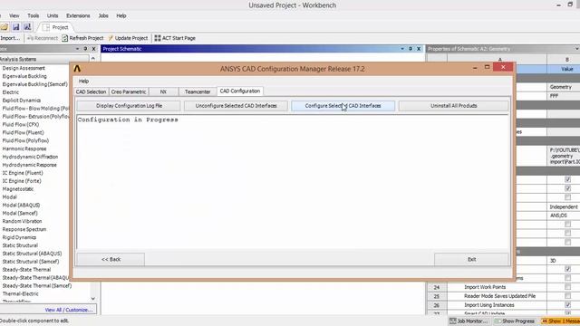Select Thermal-Electric analysis system
Screen dimensions: 580x326
pyautogui.click(x=20, y=293)
